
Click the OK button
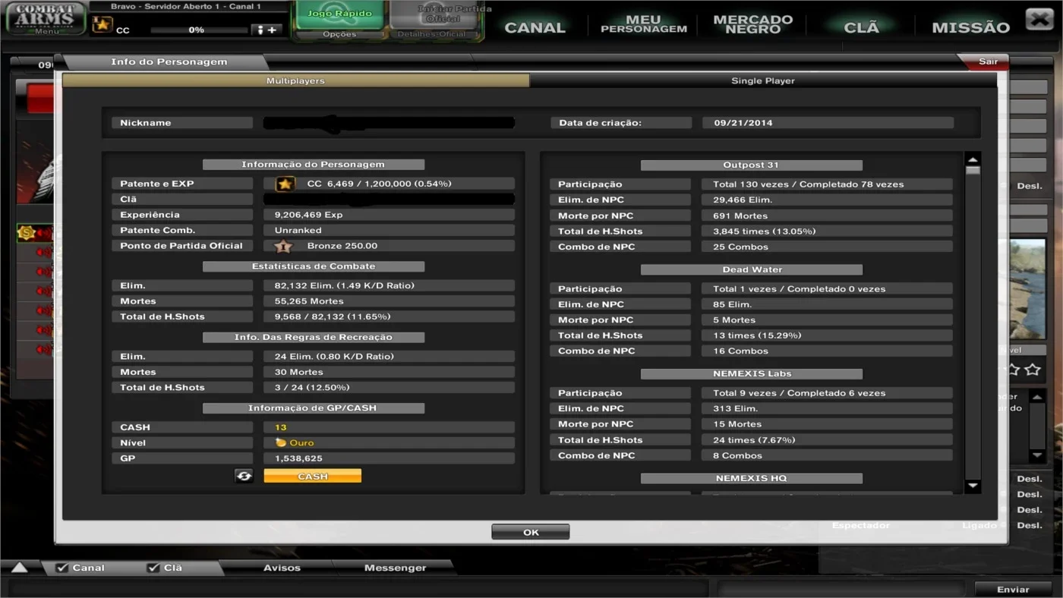point(530,532)
